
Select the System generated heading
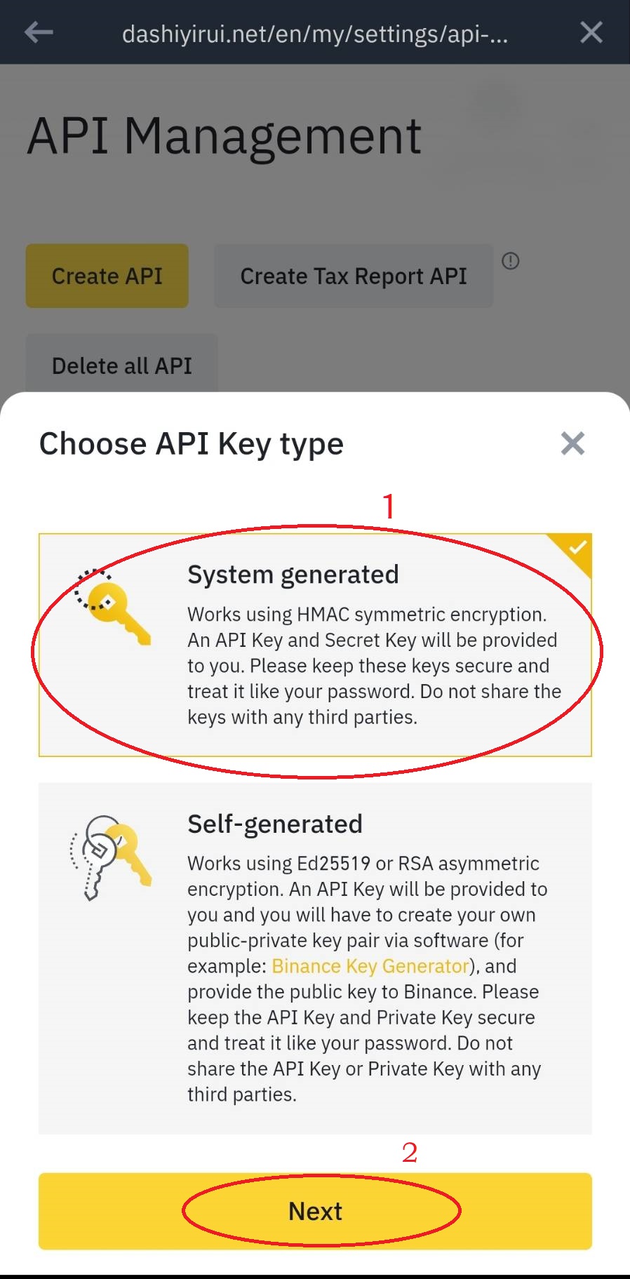[x=293, y=575]
